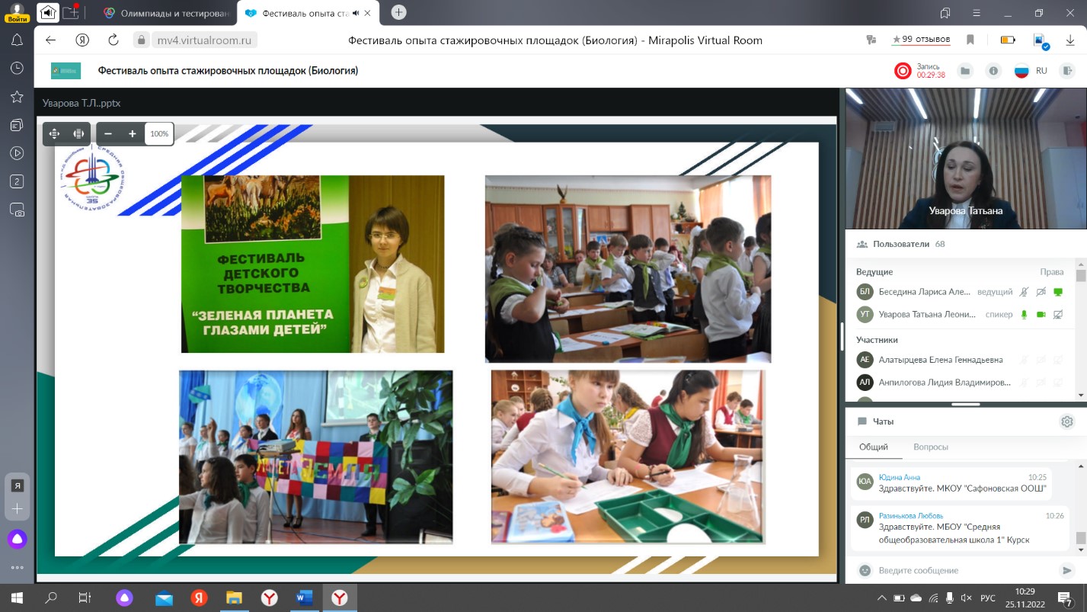Open sidebar notifications bell
Screen dimensions: 1087x612
(16, 40)
